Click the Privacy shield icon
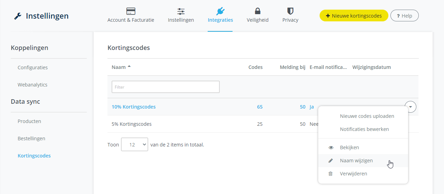The width and height of the screenshot is (444, 194). 290,11
